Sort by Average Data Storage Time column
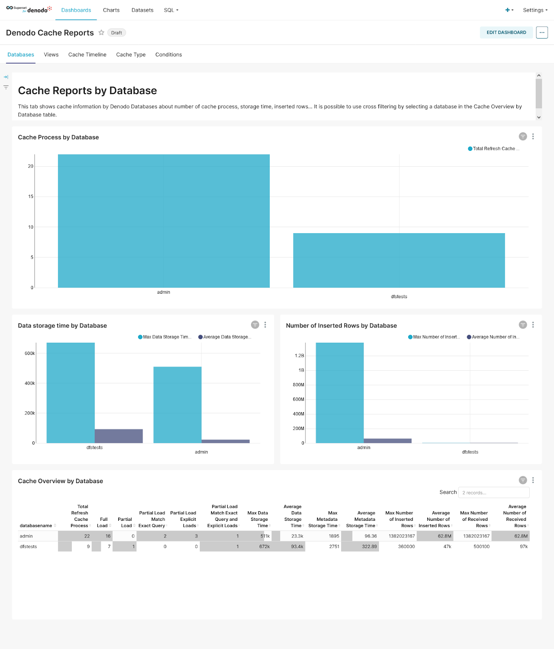The height and width of the screenshot is (649, 554). tap(293, 516)
